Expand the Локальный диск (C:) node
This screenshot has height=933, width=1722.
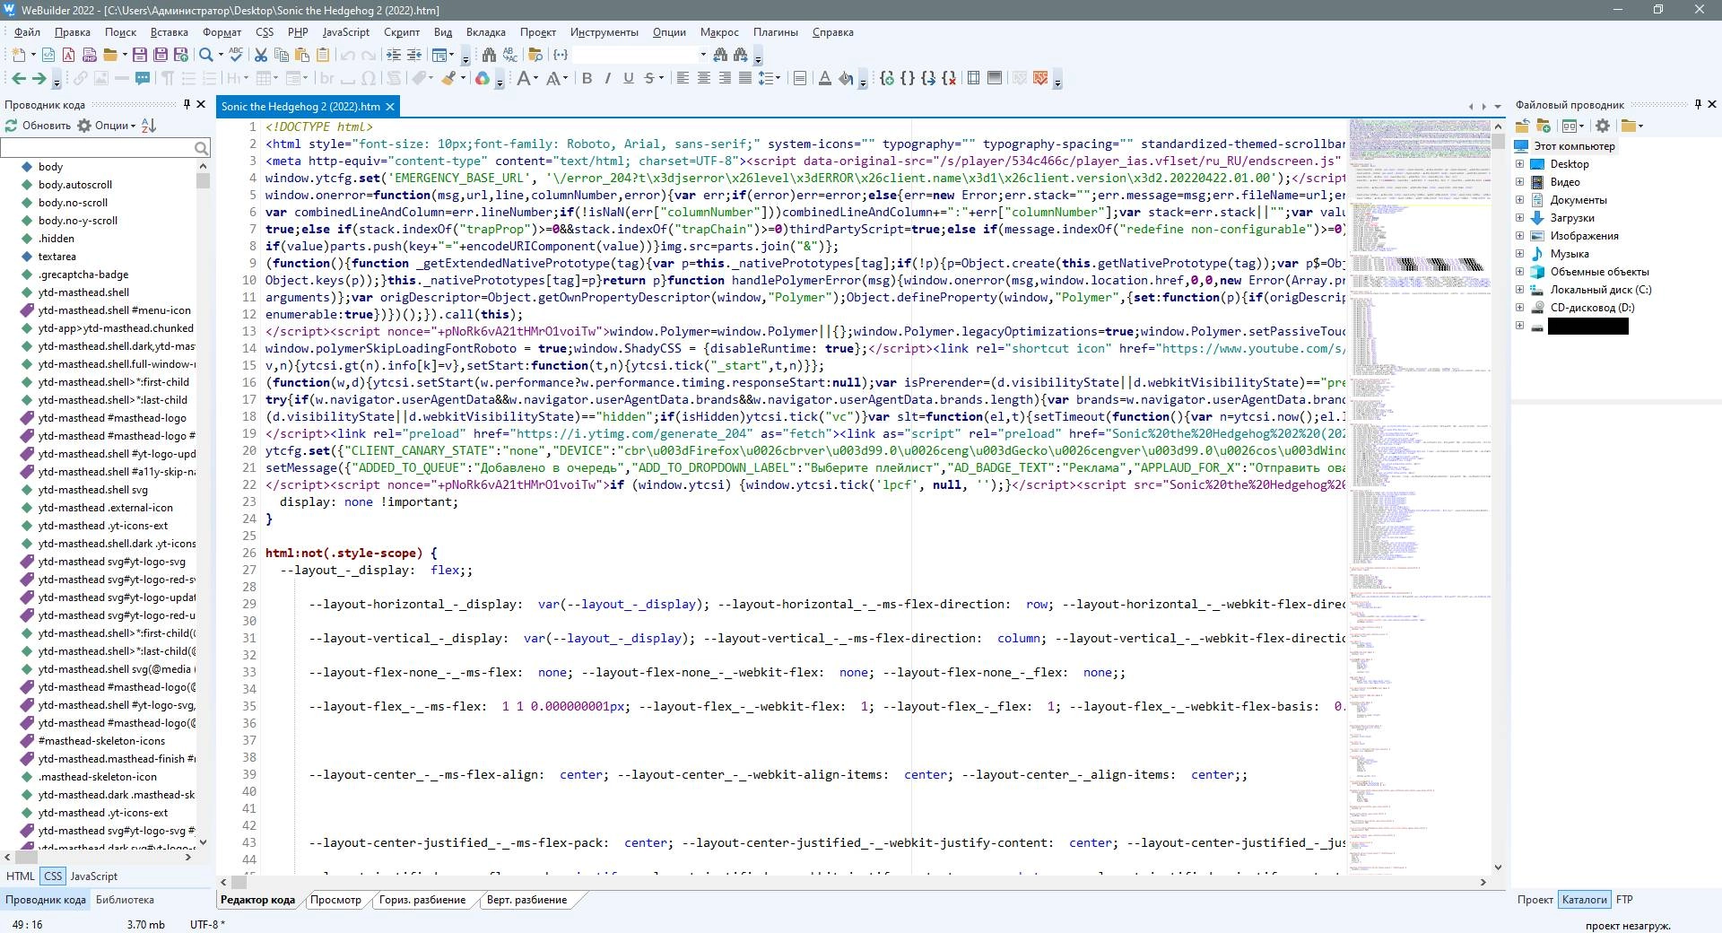(x=1519, y=290)
